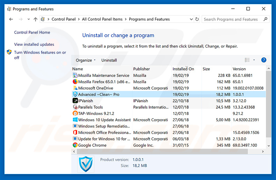Screen dimensions: 276x180
Task: Maximize the Programs and Features window
Action: coord(248,9)
